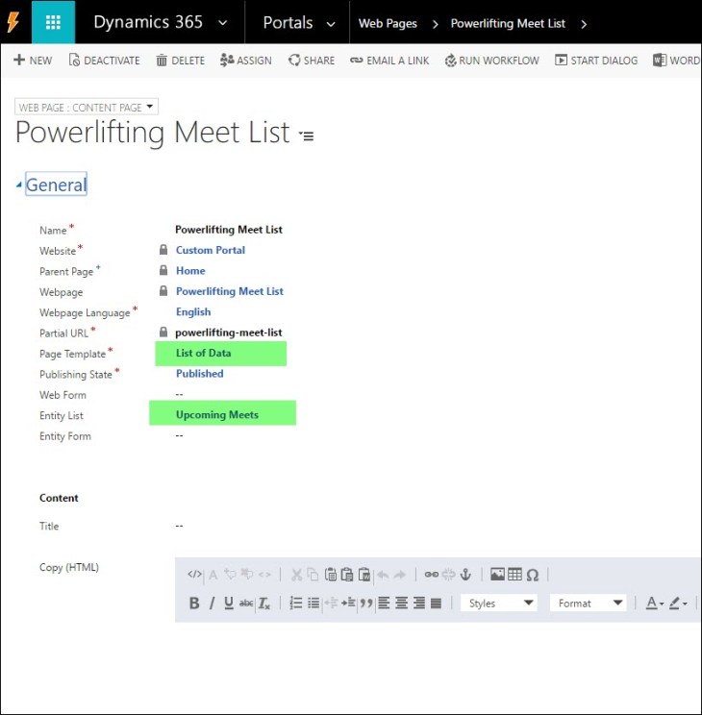Insert an image in the HTML editor
This screenshot has width=702, height=715.
pyautogui.click(x=497, y=575)
